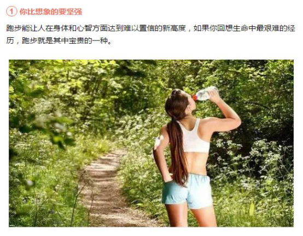Screen dimensions: 303x236
Task: Click the circled number 1 icon
Action: (11, 11)
